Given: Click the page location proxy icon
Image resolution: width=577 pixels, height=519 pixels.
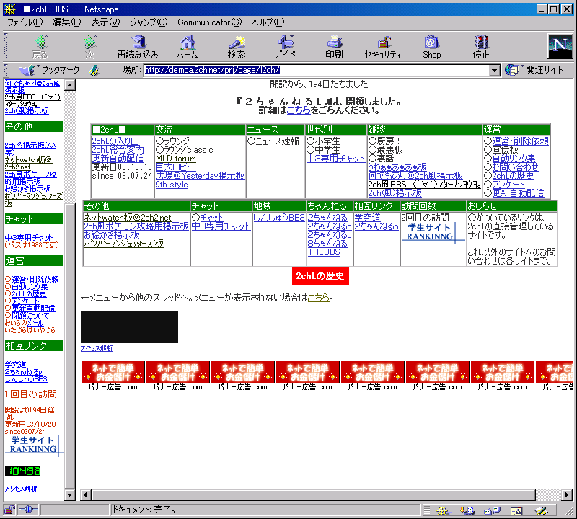Looking at the screenshot, I should coord(94,70).
